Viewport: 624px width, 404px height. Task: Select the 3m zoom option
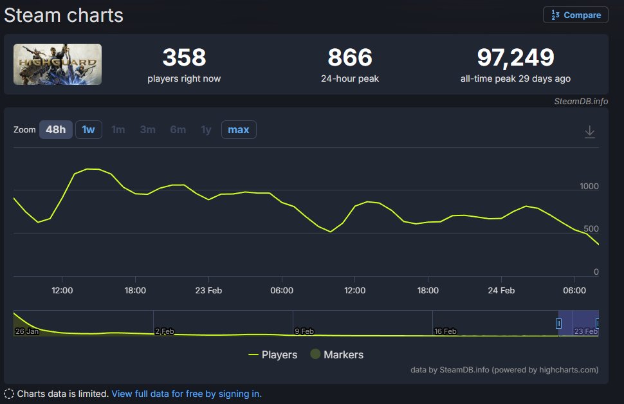(148, 130)
